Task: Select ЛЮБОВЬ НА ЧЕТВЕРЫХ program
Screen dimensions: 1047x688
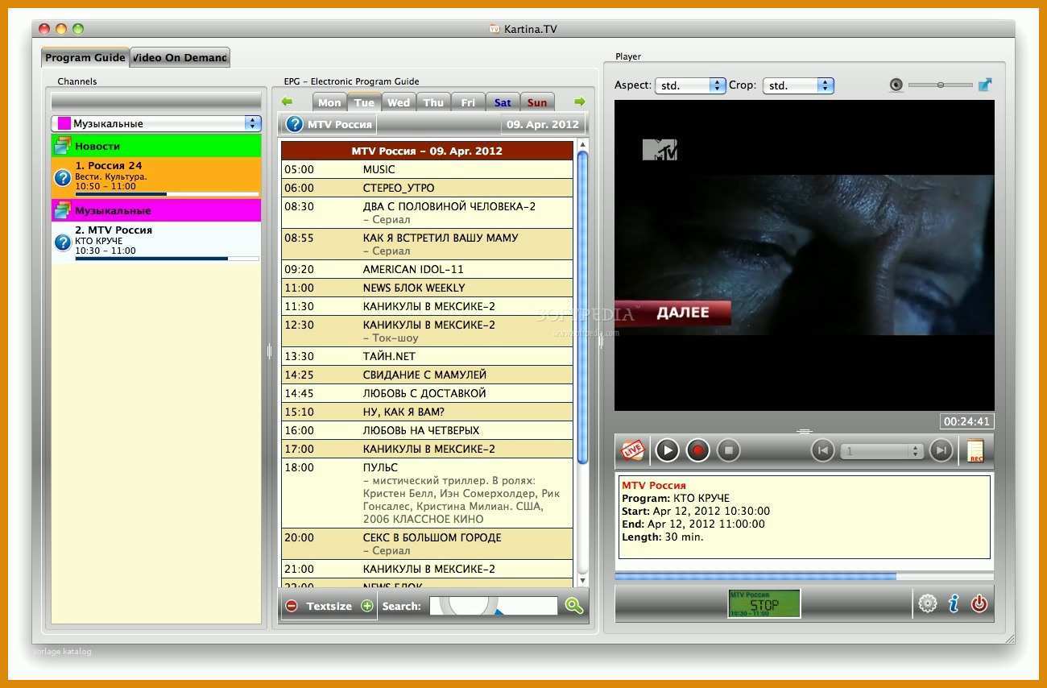Action: pos(427,430)
